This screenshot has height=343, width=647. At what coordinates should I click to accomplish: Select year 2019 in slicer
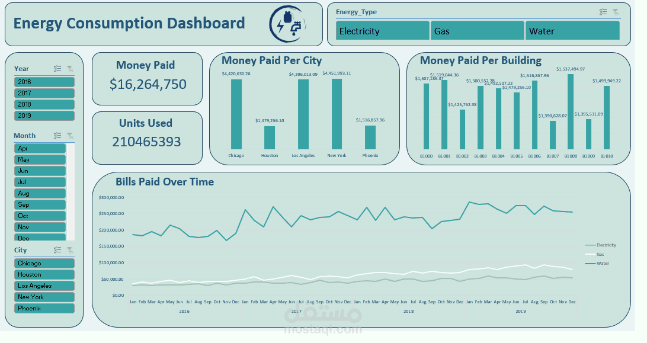coord(44,116)
